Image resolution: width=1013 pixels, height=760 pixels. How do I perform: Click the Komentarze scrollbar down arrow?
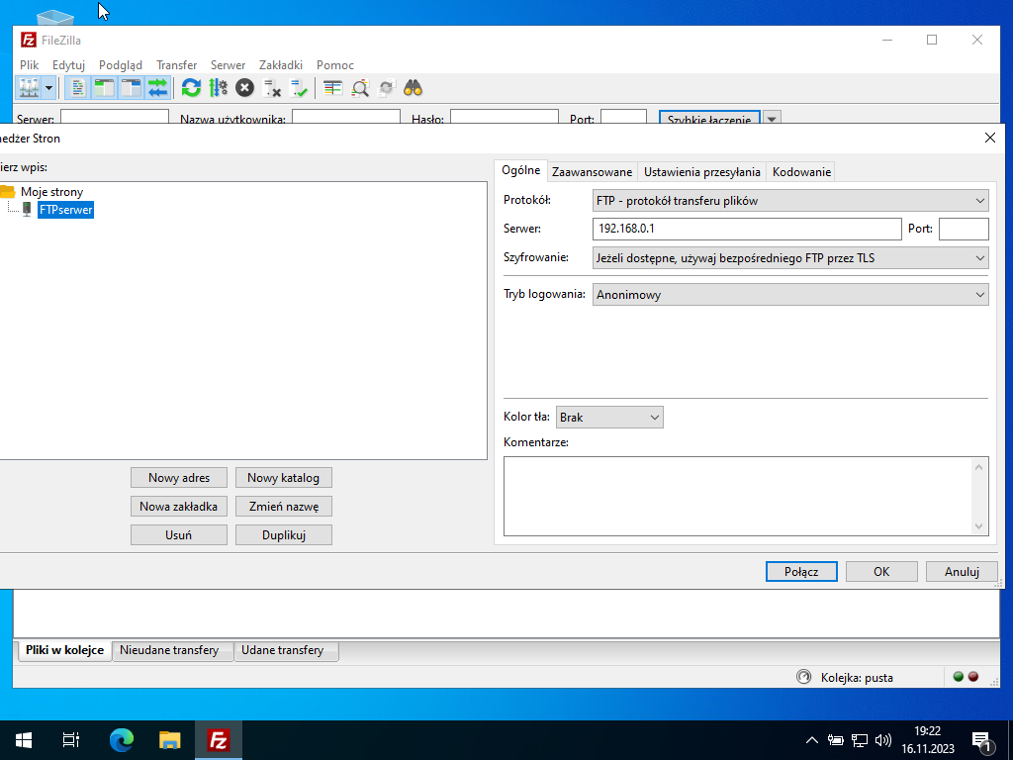978,526
